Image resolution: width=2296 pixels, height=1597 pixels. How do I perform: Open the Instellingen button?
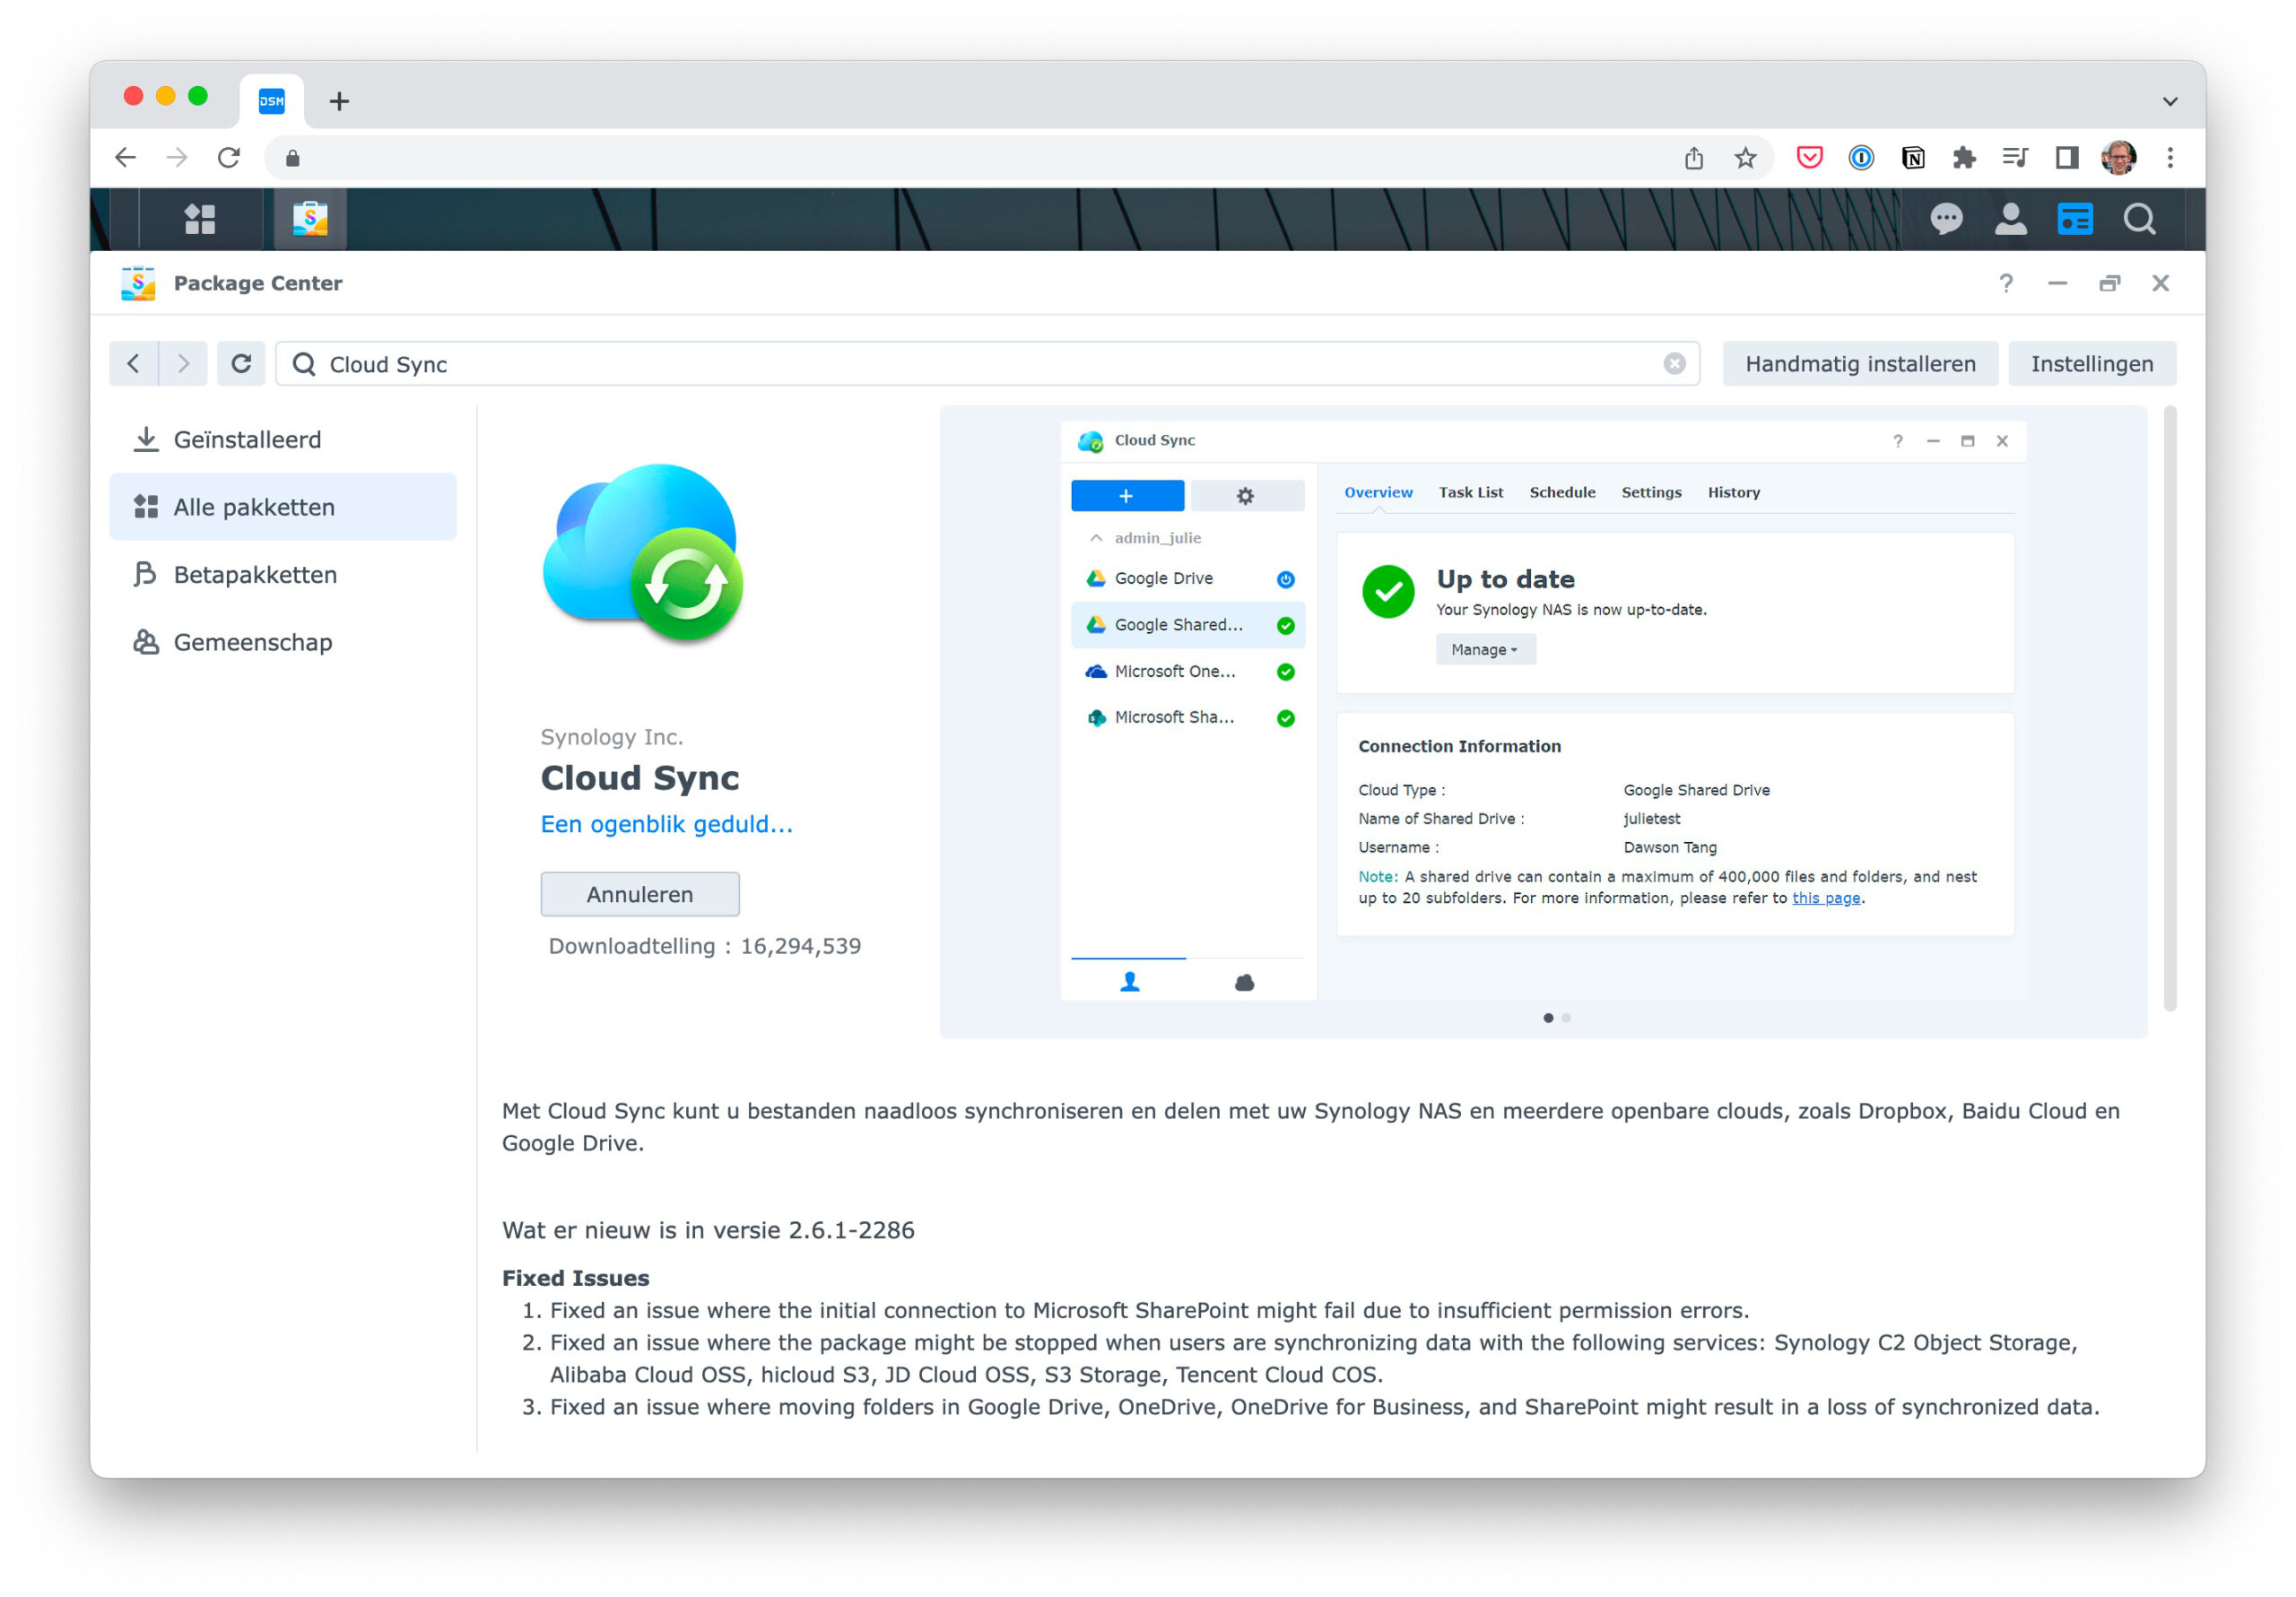tap(2092, 364)
